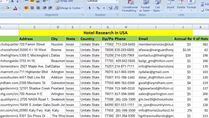Select the Houston city cell
This screenshot has height=118, width=209.
tap(58, 44)
